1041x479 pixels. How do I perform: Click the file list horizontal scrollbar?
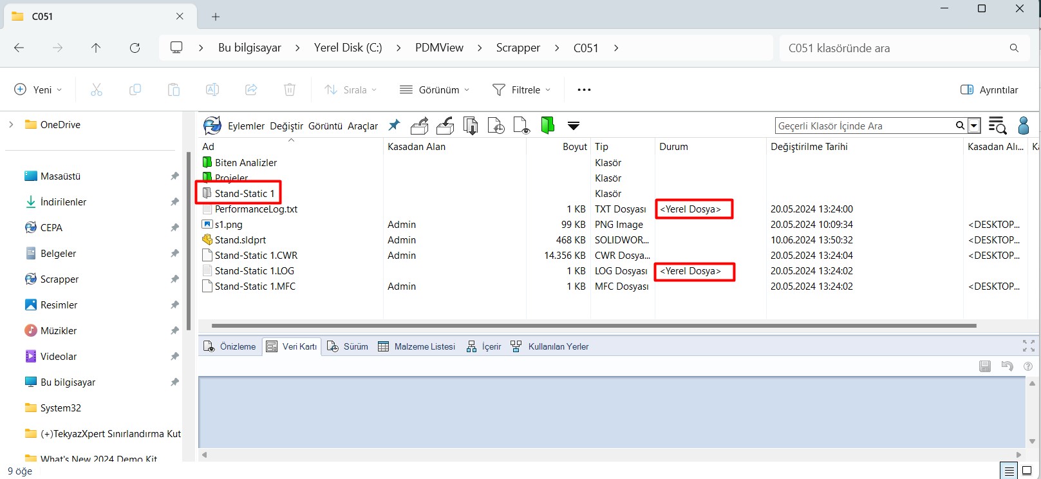[x=594, y=326]
